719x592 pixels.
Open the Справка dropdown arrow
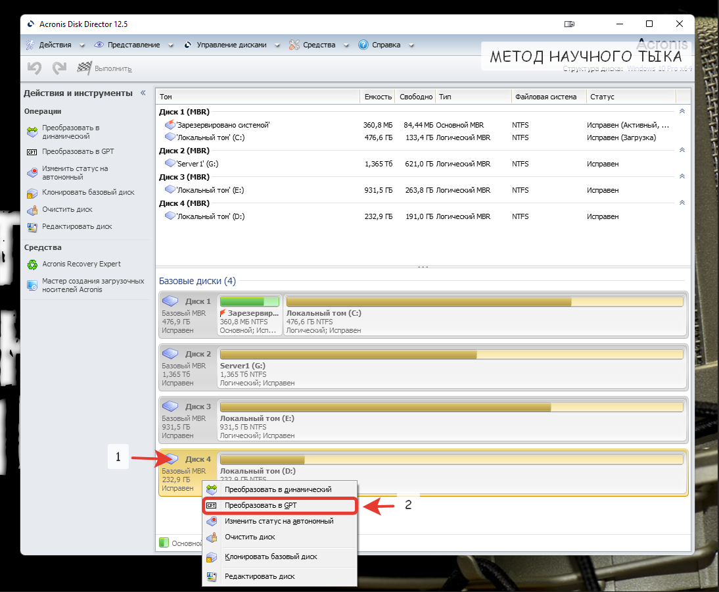411,45
